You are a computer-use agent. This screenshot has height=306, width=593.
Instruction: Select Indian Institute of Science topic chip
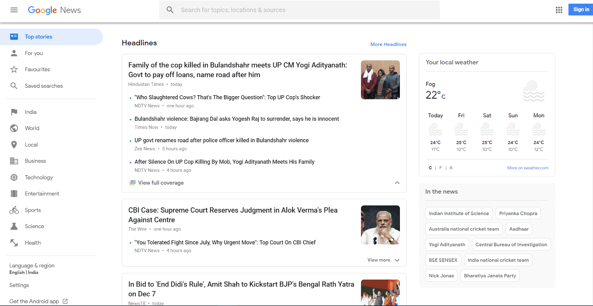tap(459, 213)
